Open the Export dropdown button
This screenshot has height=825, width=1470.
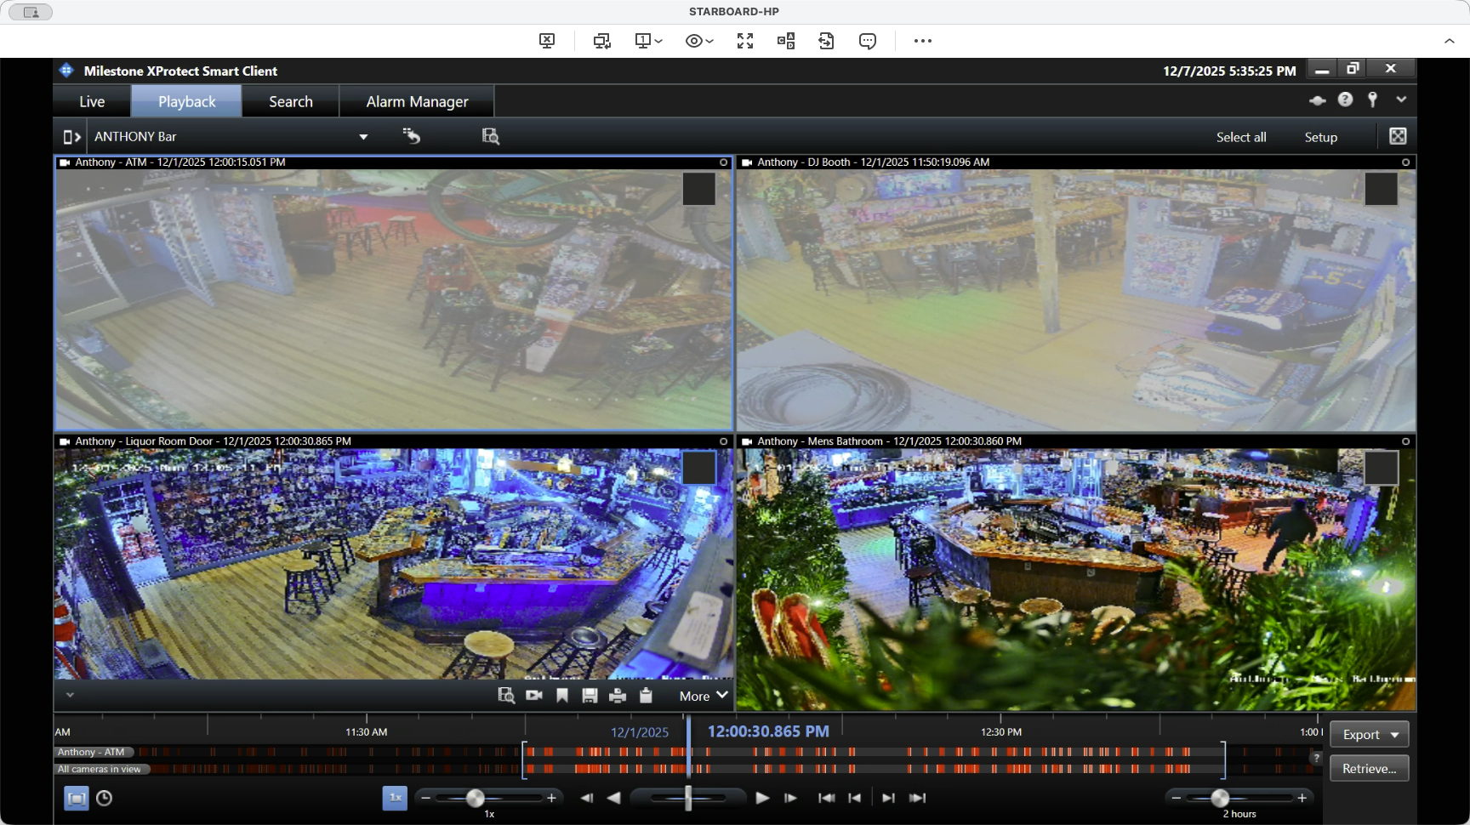tap(1370, 735)
